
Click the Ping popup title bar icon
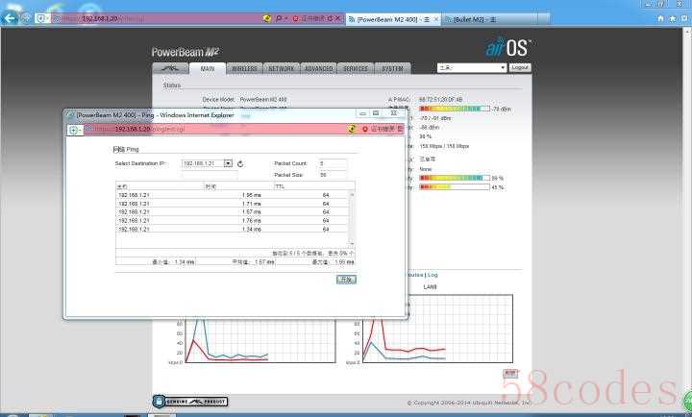(x=70, y=115)
